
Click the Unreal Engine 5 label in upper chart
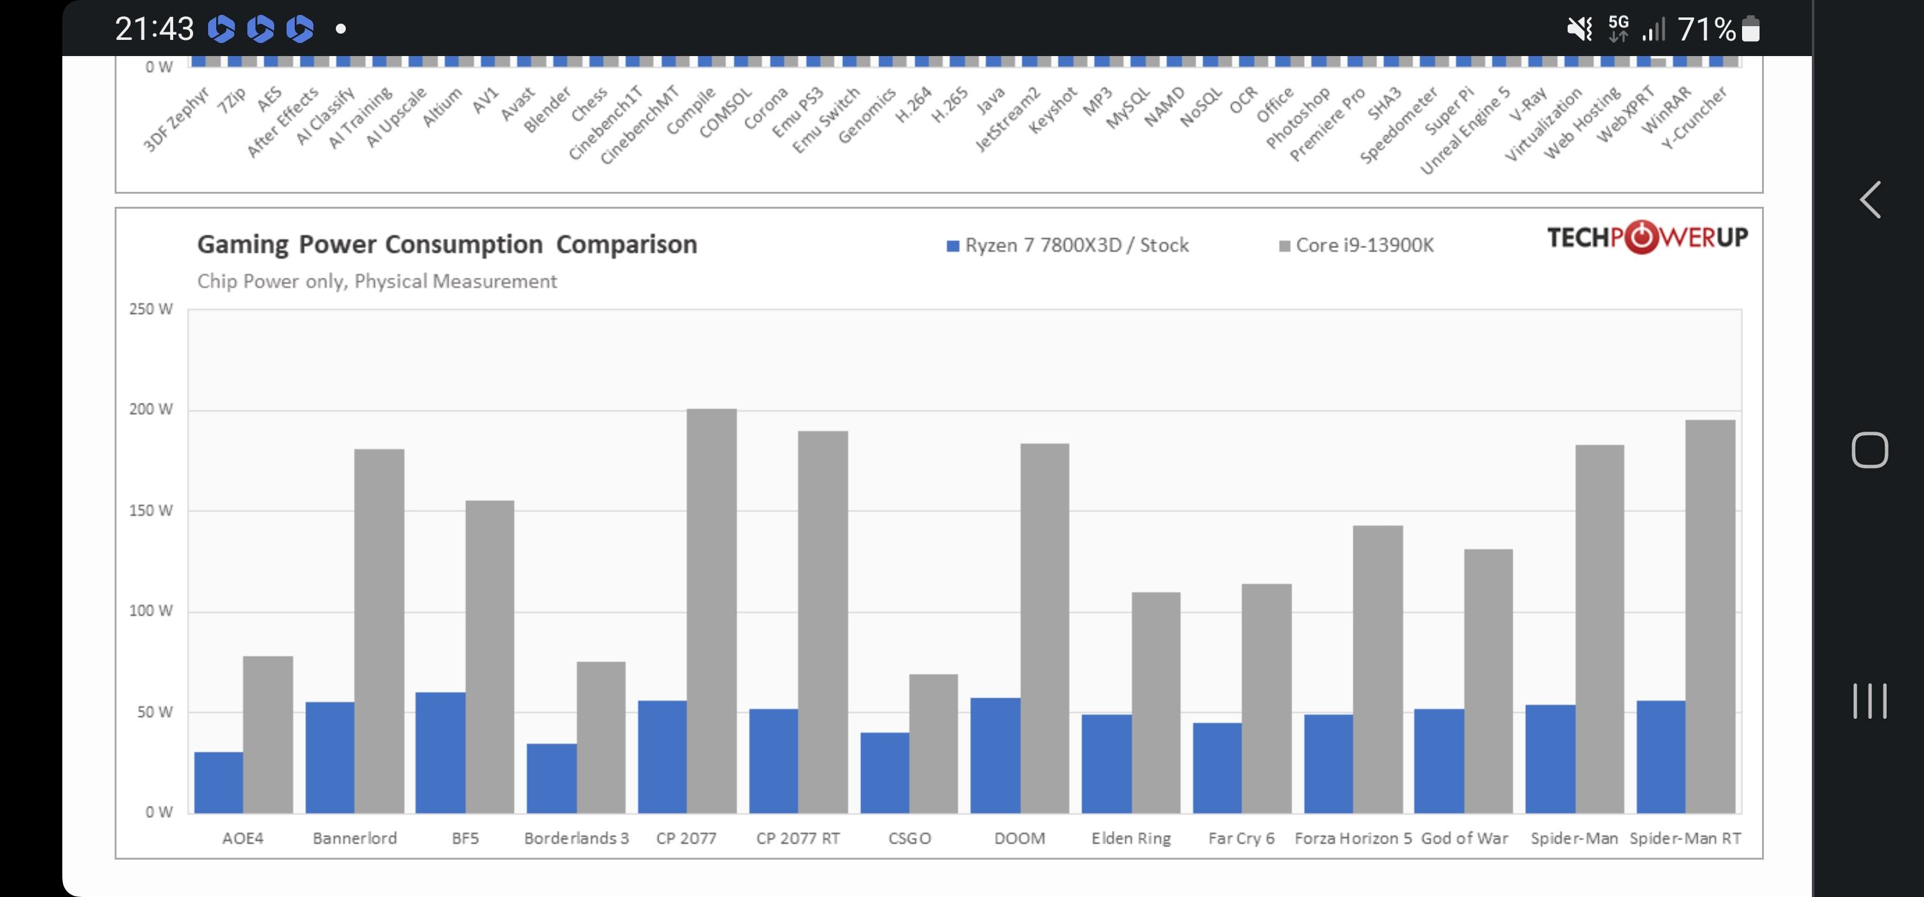pos(1465,131)
